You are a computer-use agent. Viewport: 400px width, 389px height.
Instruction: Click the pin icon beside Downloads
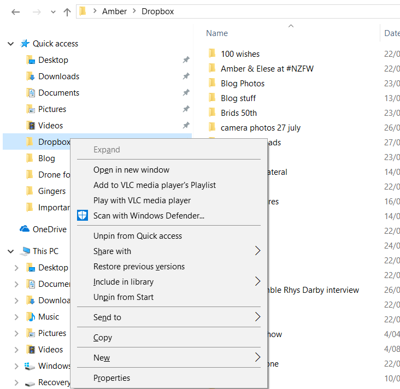pos(186,76)
